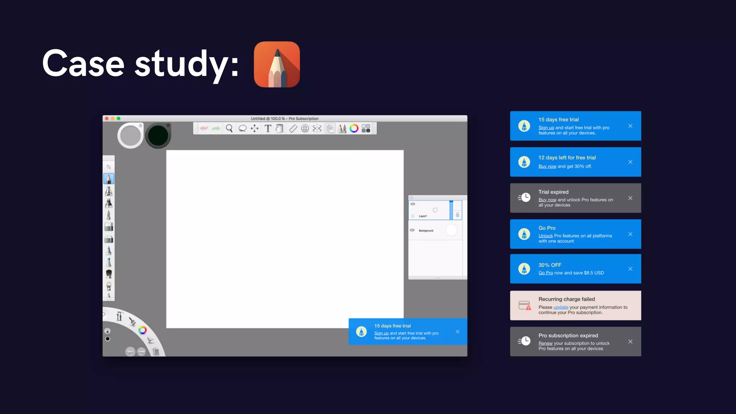736x414 pixels.
Task: Select the Lasso selection tool
Action: pyautogui.click(x=243, y=128)
